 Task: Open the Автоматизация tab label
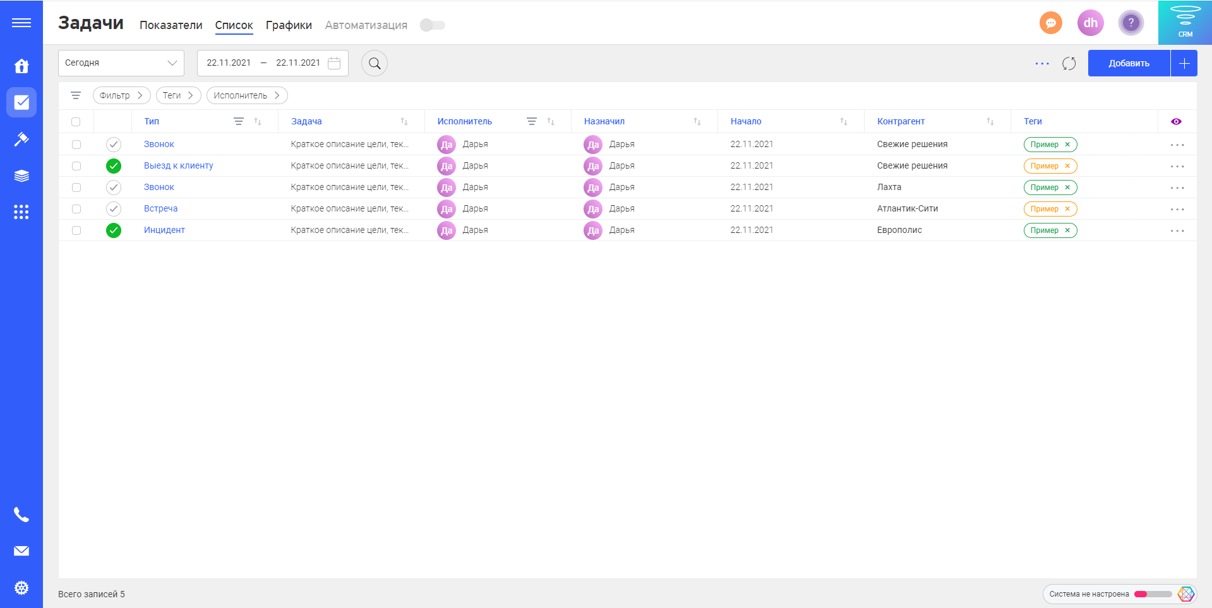[x=366, y=25]
